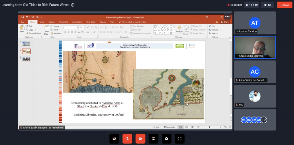
Task: Select Aline Vieira de Carvalho's participant tile
Action: (x=255, y=72)
